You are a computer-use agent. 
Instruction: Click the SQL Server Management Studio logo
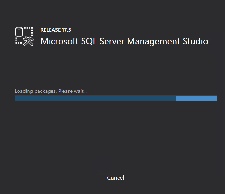pos(24,37)
